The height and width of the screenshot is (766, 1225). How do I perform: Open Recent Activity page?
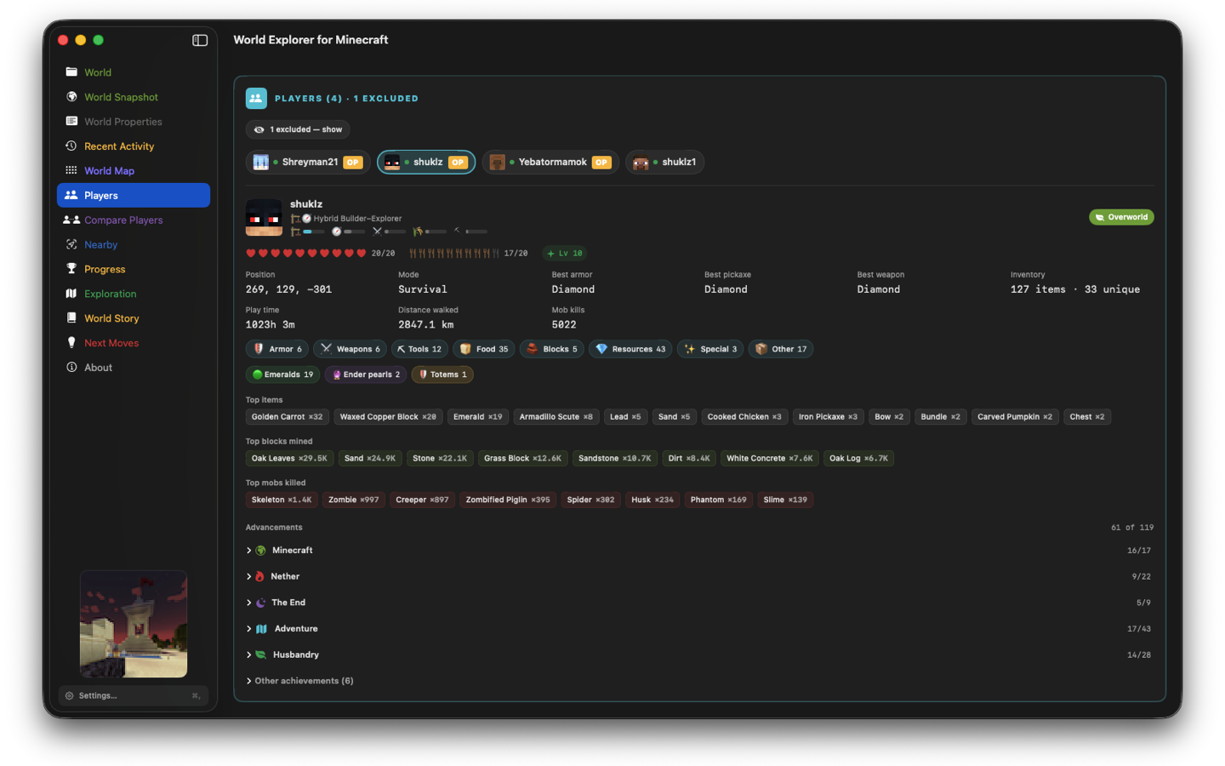pyautogui.click(x=133, y=146)
